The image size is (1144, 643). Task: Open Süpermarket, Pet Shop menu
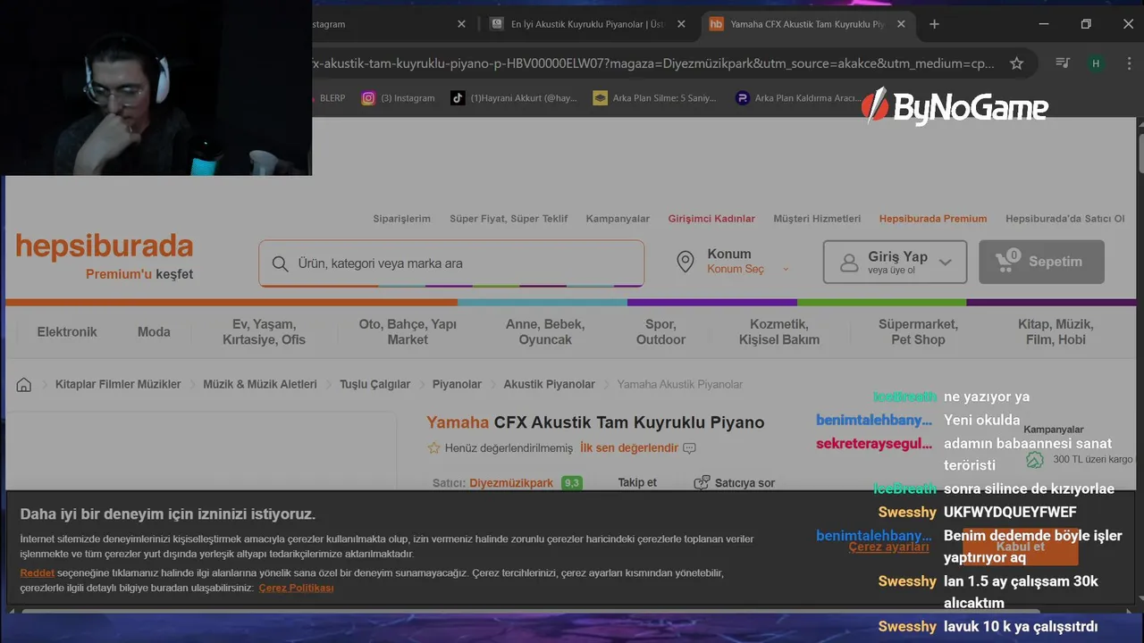(918, 331)
